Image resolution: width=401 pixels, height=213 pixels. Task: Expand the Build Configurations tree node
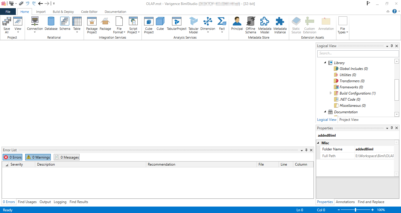coord(331,93)
